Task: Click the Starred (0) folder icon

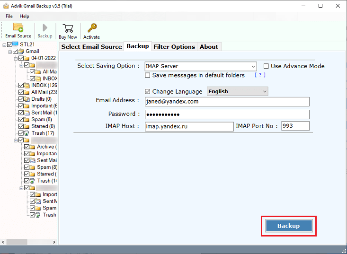Action: click(27, 126)
